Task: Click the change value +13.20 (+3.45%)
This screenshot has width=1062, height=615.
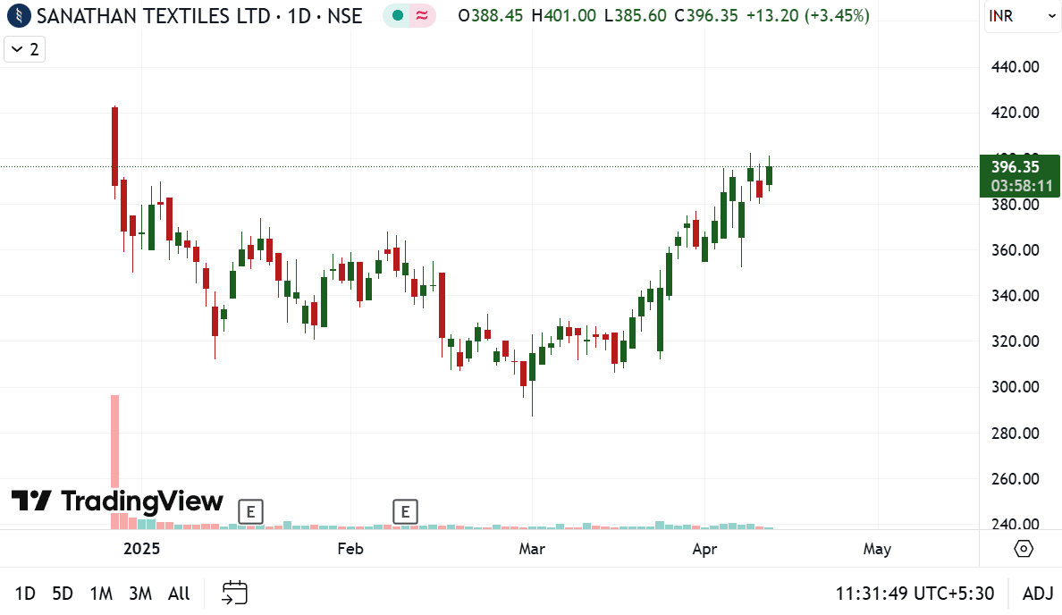Action: click(808, 15)
